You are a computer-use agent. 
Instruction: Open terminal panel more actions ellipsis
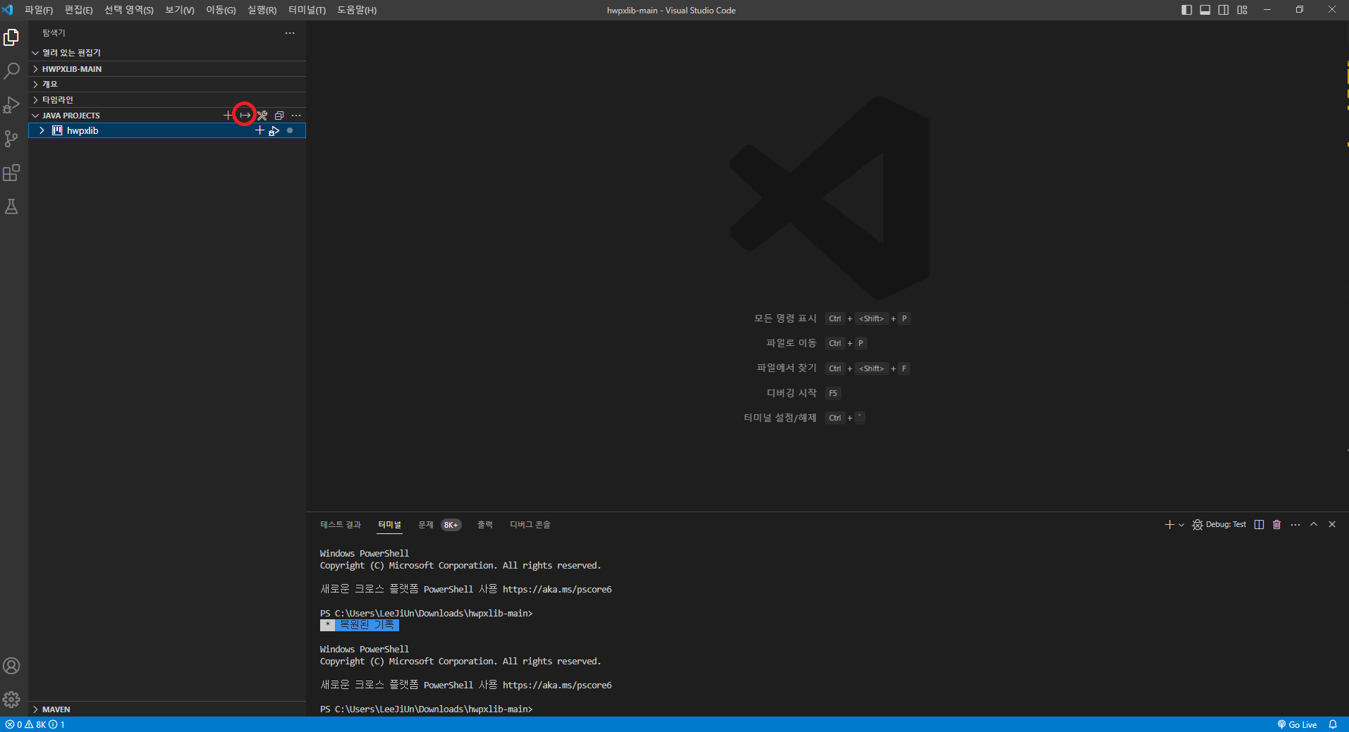pos(1295,524)
